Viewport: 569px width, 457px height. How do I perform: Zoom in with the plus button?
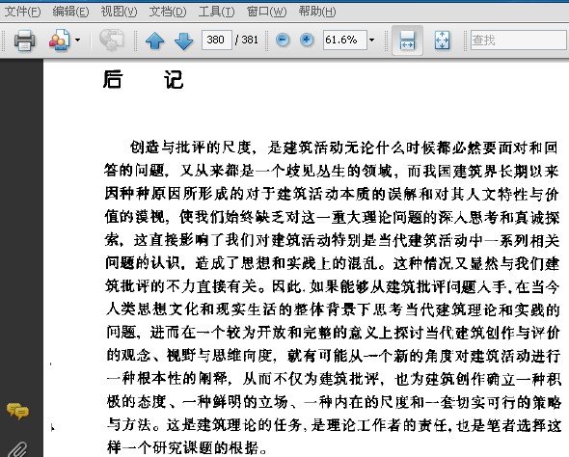pos(307,40)
